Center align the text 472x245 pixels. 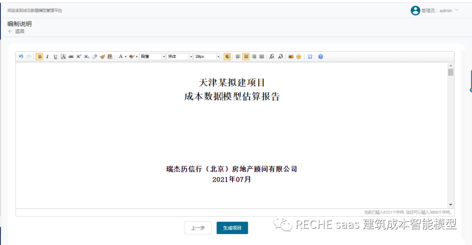246,56
